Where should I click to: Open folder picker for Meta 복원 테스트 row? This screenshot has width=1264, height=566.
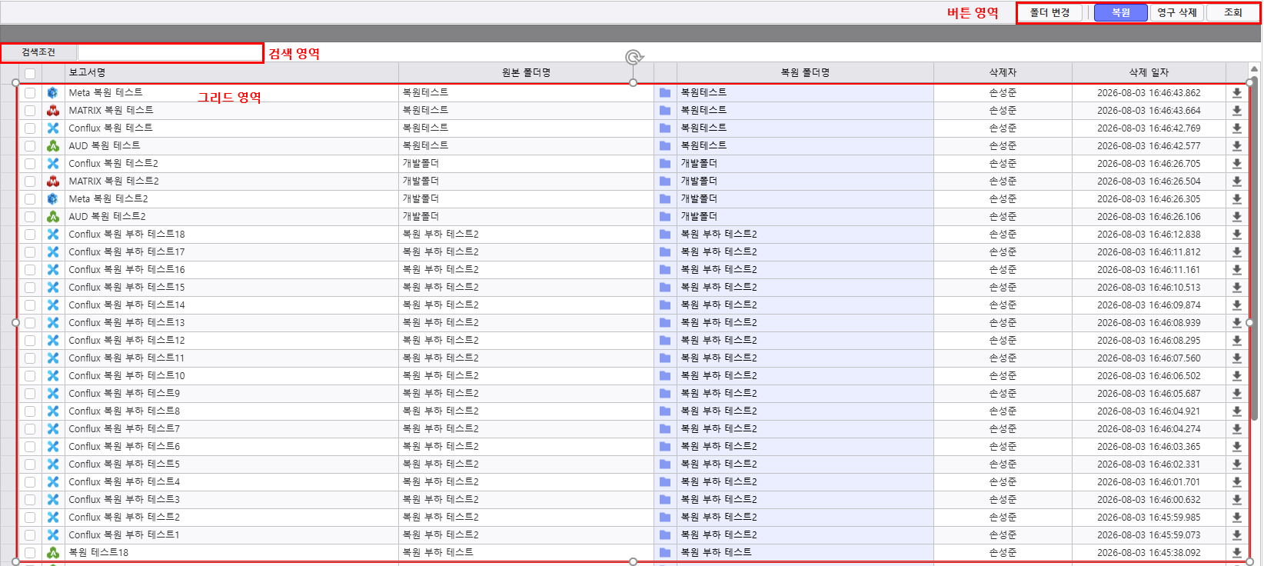tap(665, 92)
